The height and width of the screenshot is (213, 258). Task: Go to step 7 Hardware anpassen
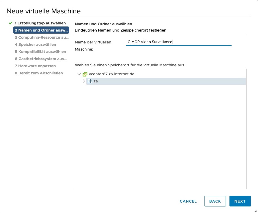[x=35, y=66]
